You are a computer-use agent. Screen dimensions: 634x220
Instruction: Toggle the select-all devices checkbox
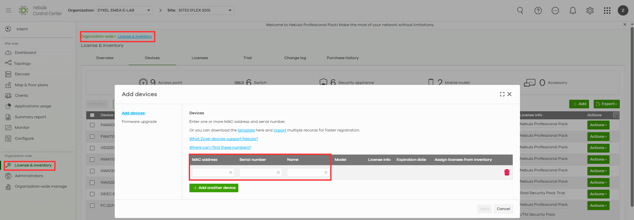point(92,115)
